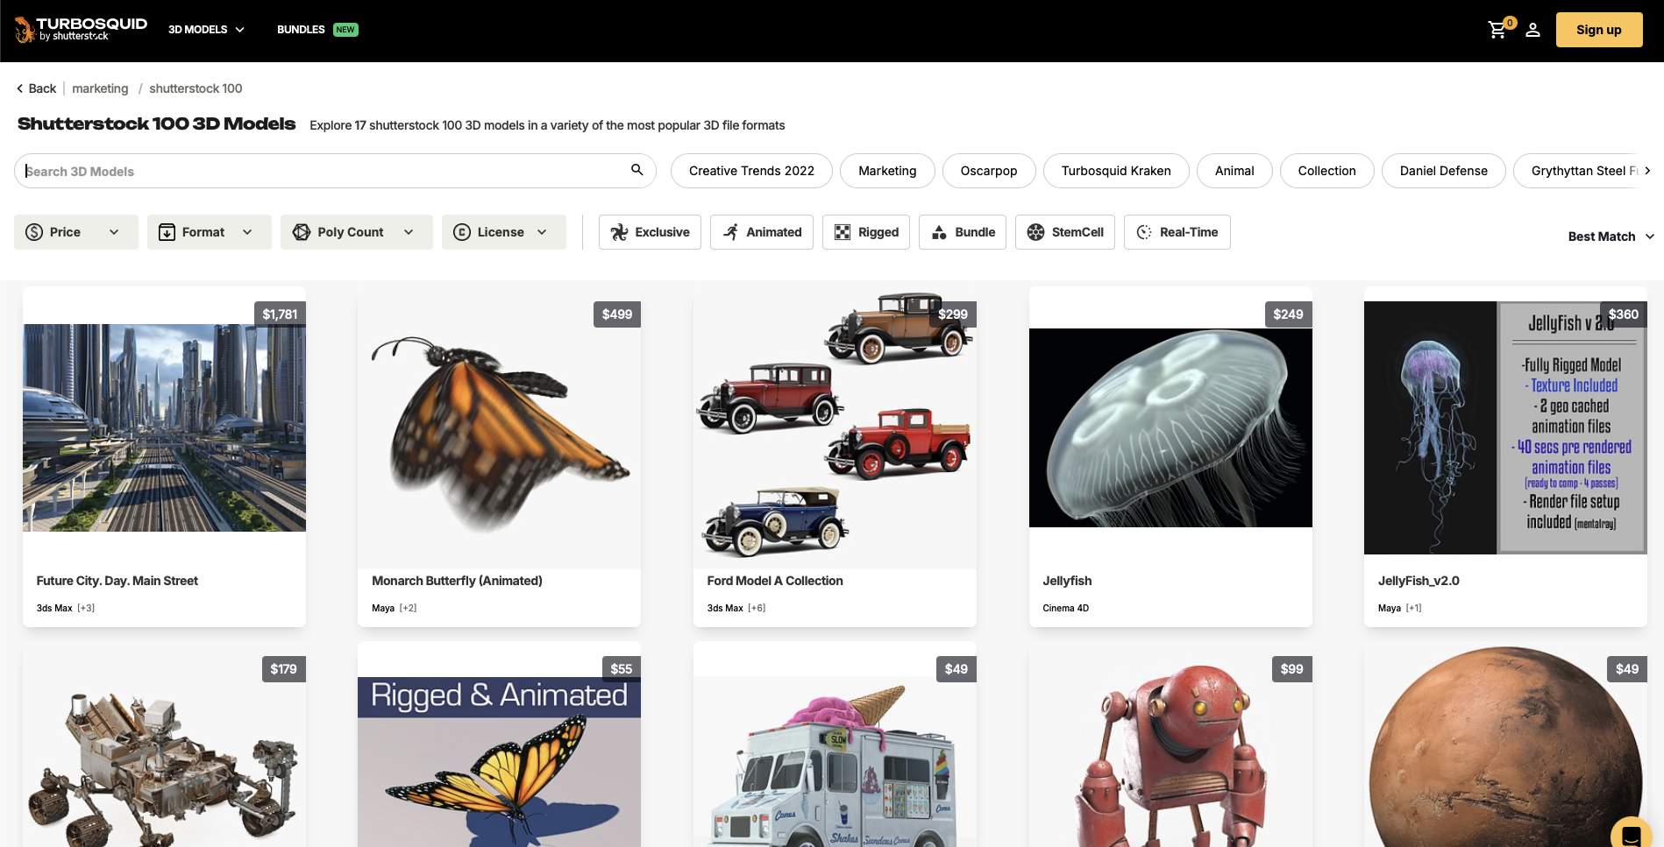Open the Best Match sort dropdown
The height and width of the screenshot is (847, 1664).
pyautogui.click(x=1611, y=236)
